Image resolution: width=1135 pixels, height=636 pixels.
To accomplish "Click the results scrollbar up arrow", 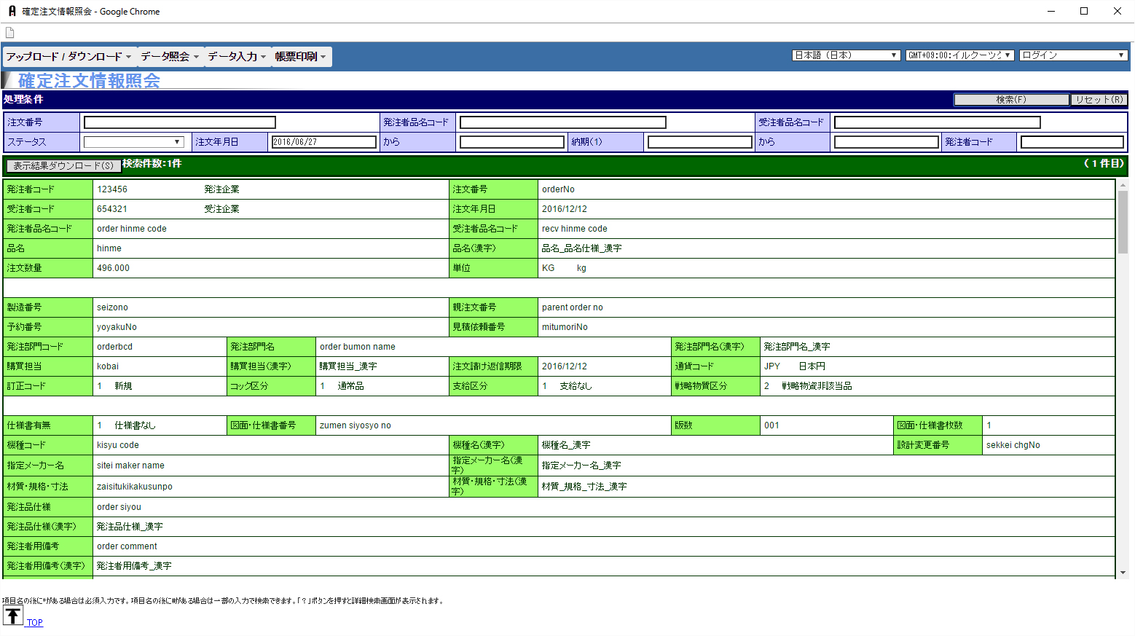I will tap(1123, 185).
